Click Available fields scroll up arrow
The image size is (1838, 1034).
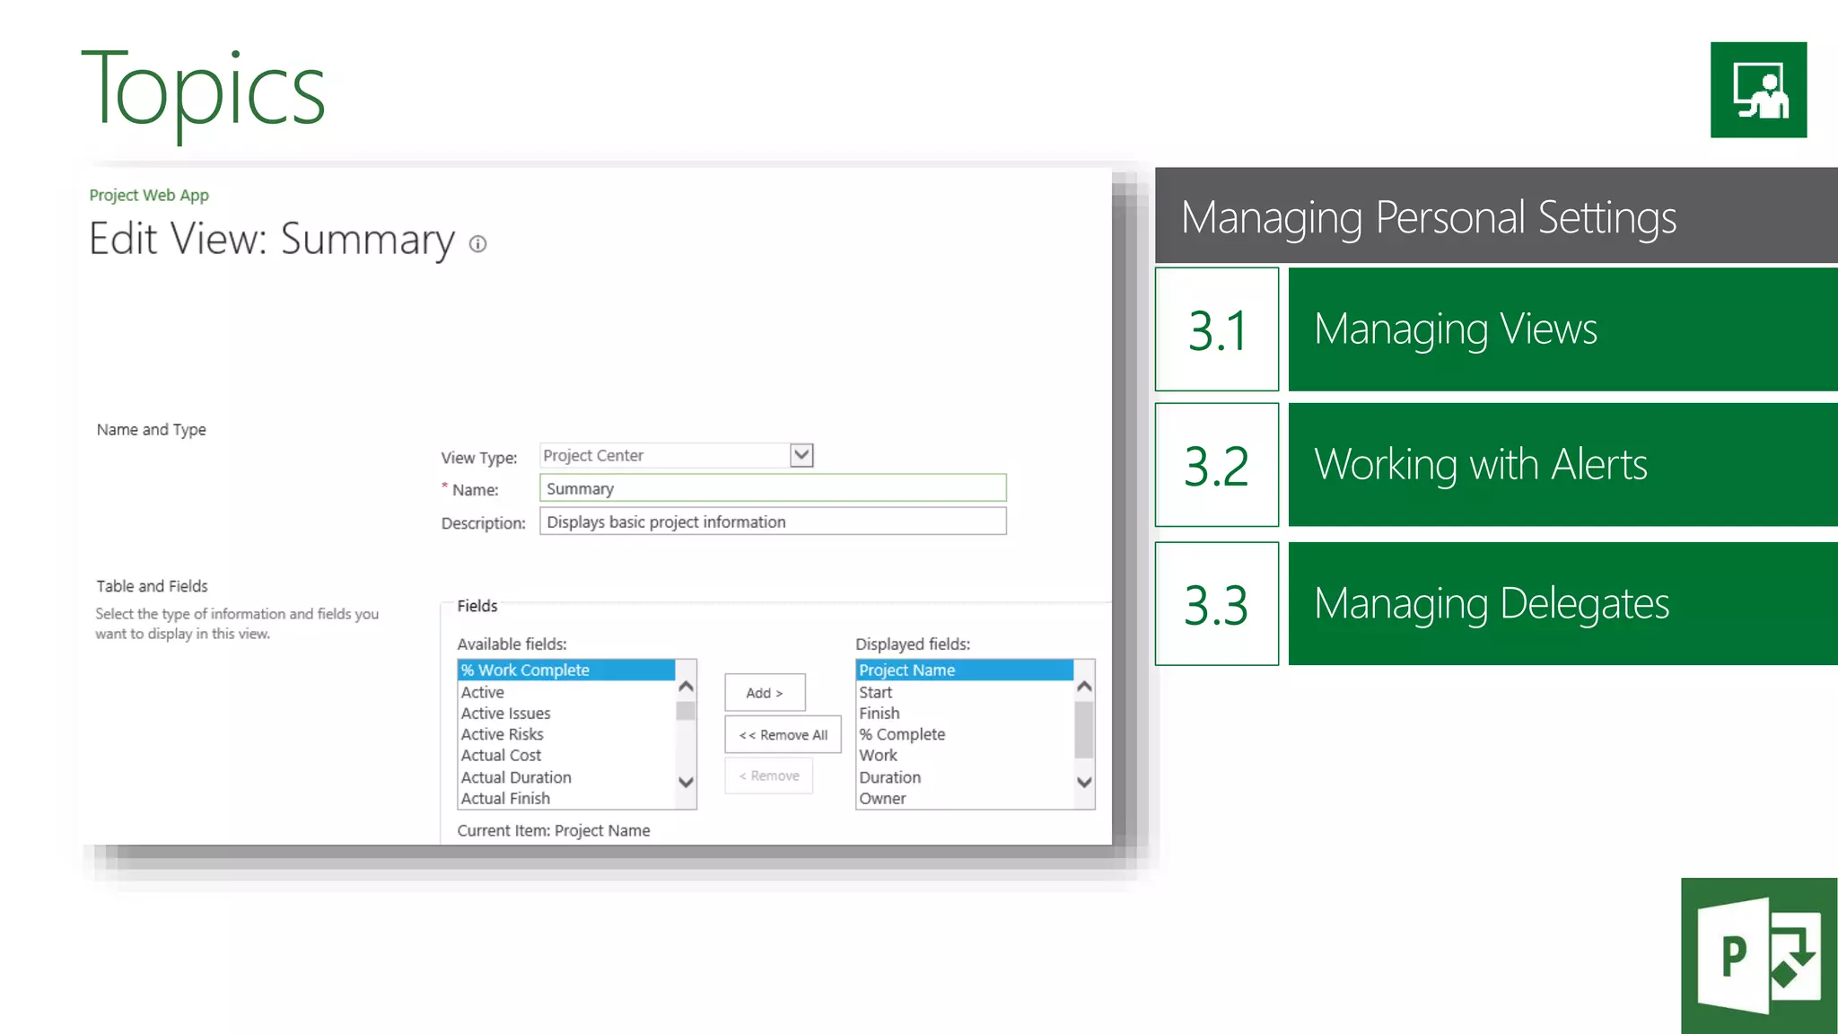[x=686, y=687]
